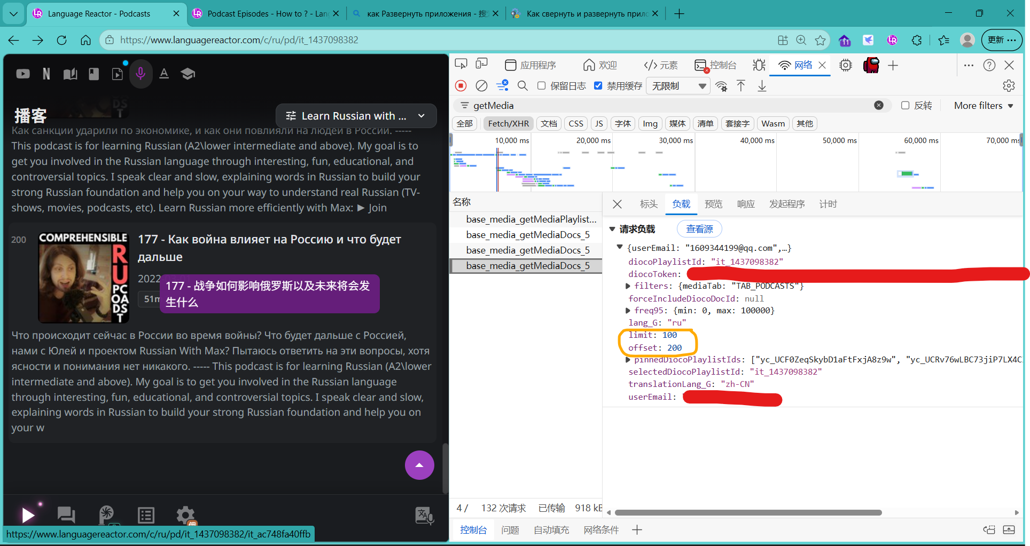
Task: Open the DevTools three-dot customize menu
Action: coord(969,65)
